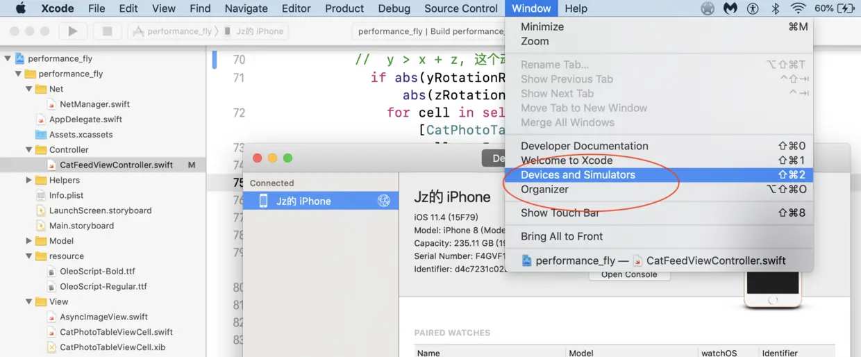Collapse the performance_fly group folder

point(18,74)
